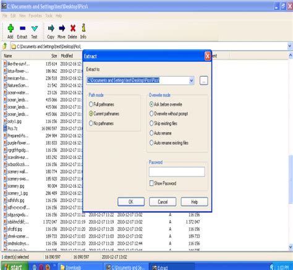293x270 pixels.
Task: Switch to Downloads taskbar window
Action: pos(80,267)
